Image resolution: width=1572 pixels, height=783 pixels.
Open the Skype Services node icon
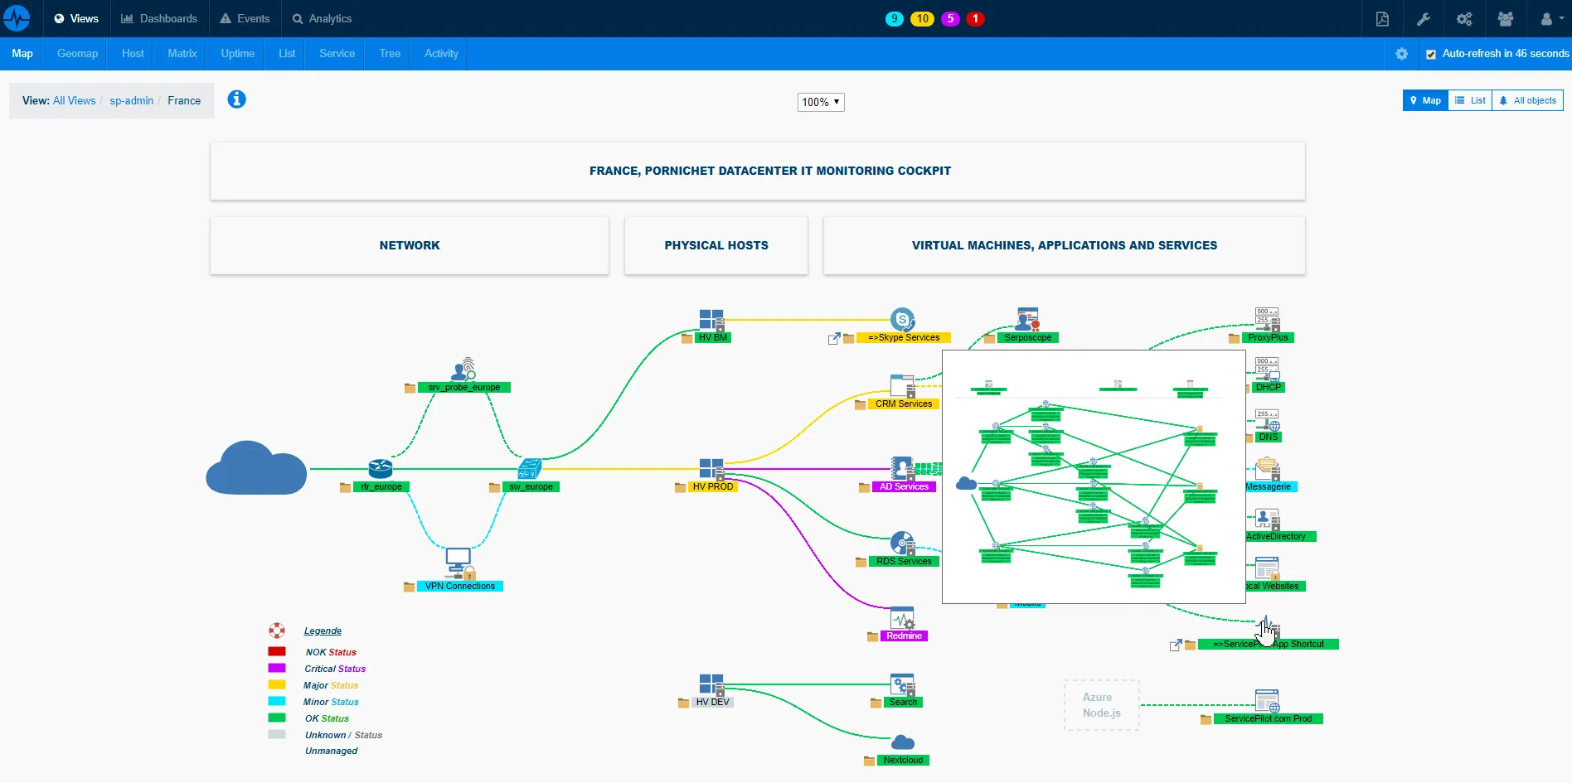903,319
